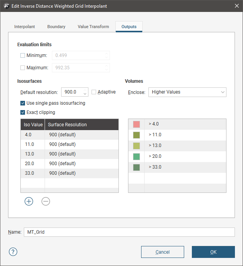
Task: Pick the pink color swatch for > 4.0
Action: point(136,124)
